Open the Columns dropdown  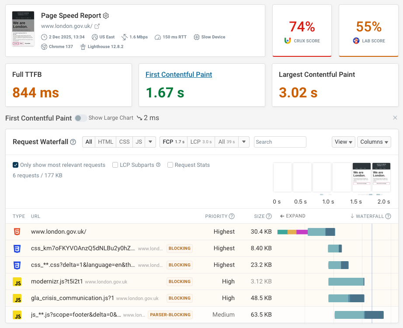(x=374, y=142)
